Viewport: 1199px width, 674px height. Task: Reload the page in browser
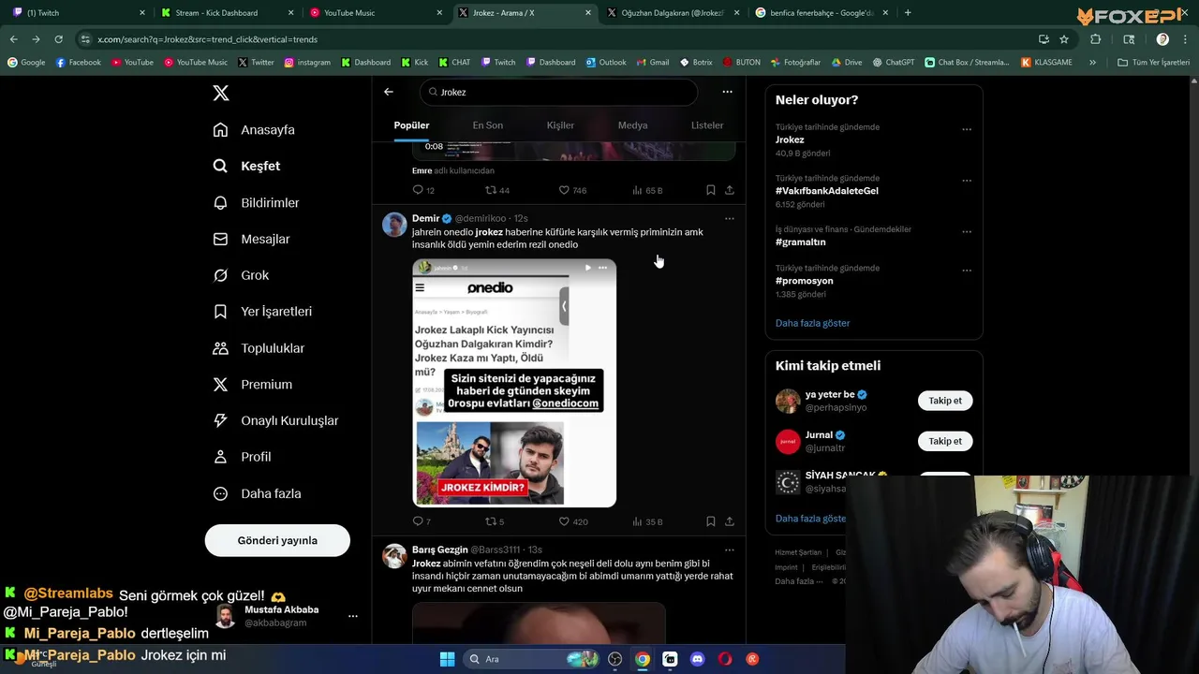click(58, 39)
